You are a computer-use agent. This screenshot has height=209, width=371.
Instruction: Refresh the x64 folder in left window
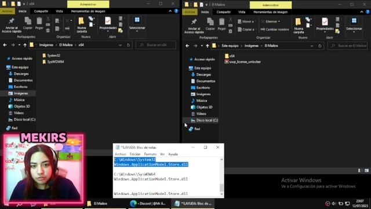[129, 45]
